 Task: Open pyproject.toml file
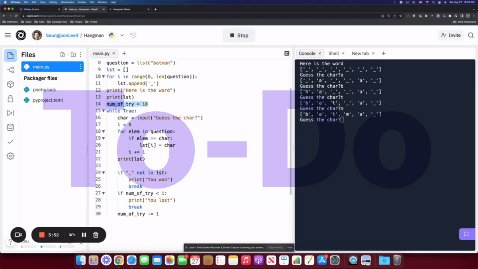pyautogui.click(x=48, y=100)
